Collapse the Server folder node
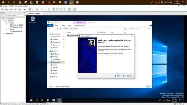This screenshot has height=105, width=187. [x=6, y=29]
